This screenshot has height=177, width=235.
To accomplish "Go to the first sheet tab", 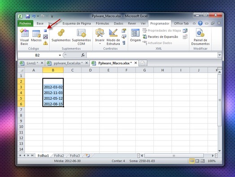I will click(x=20, y=155).
